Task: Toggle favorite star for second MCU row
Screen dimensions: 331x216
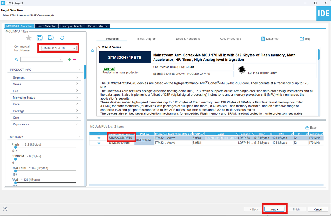Action: tap(99, 143)
